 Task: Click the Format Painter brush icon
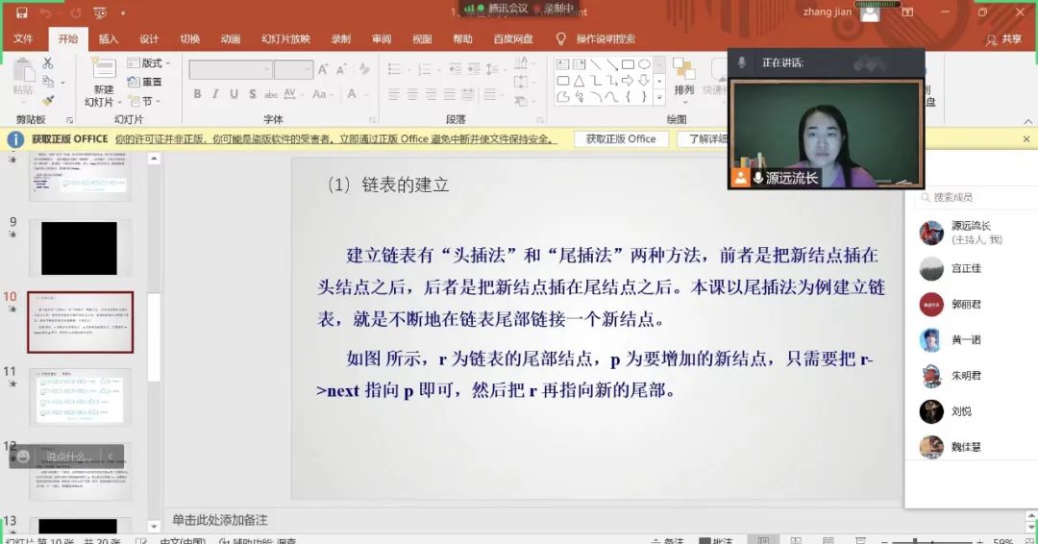click(x=48, y=100)
